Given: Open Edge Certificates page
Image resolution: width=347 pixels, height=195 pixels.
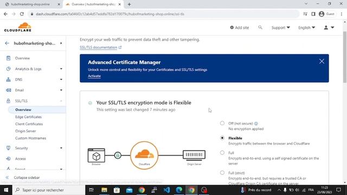Looking at the screenshot, I should click(28, 117).
